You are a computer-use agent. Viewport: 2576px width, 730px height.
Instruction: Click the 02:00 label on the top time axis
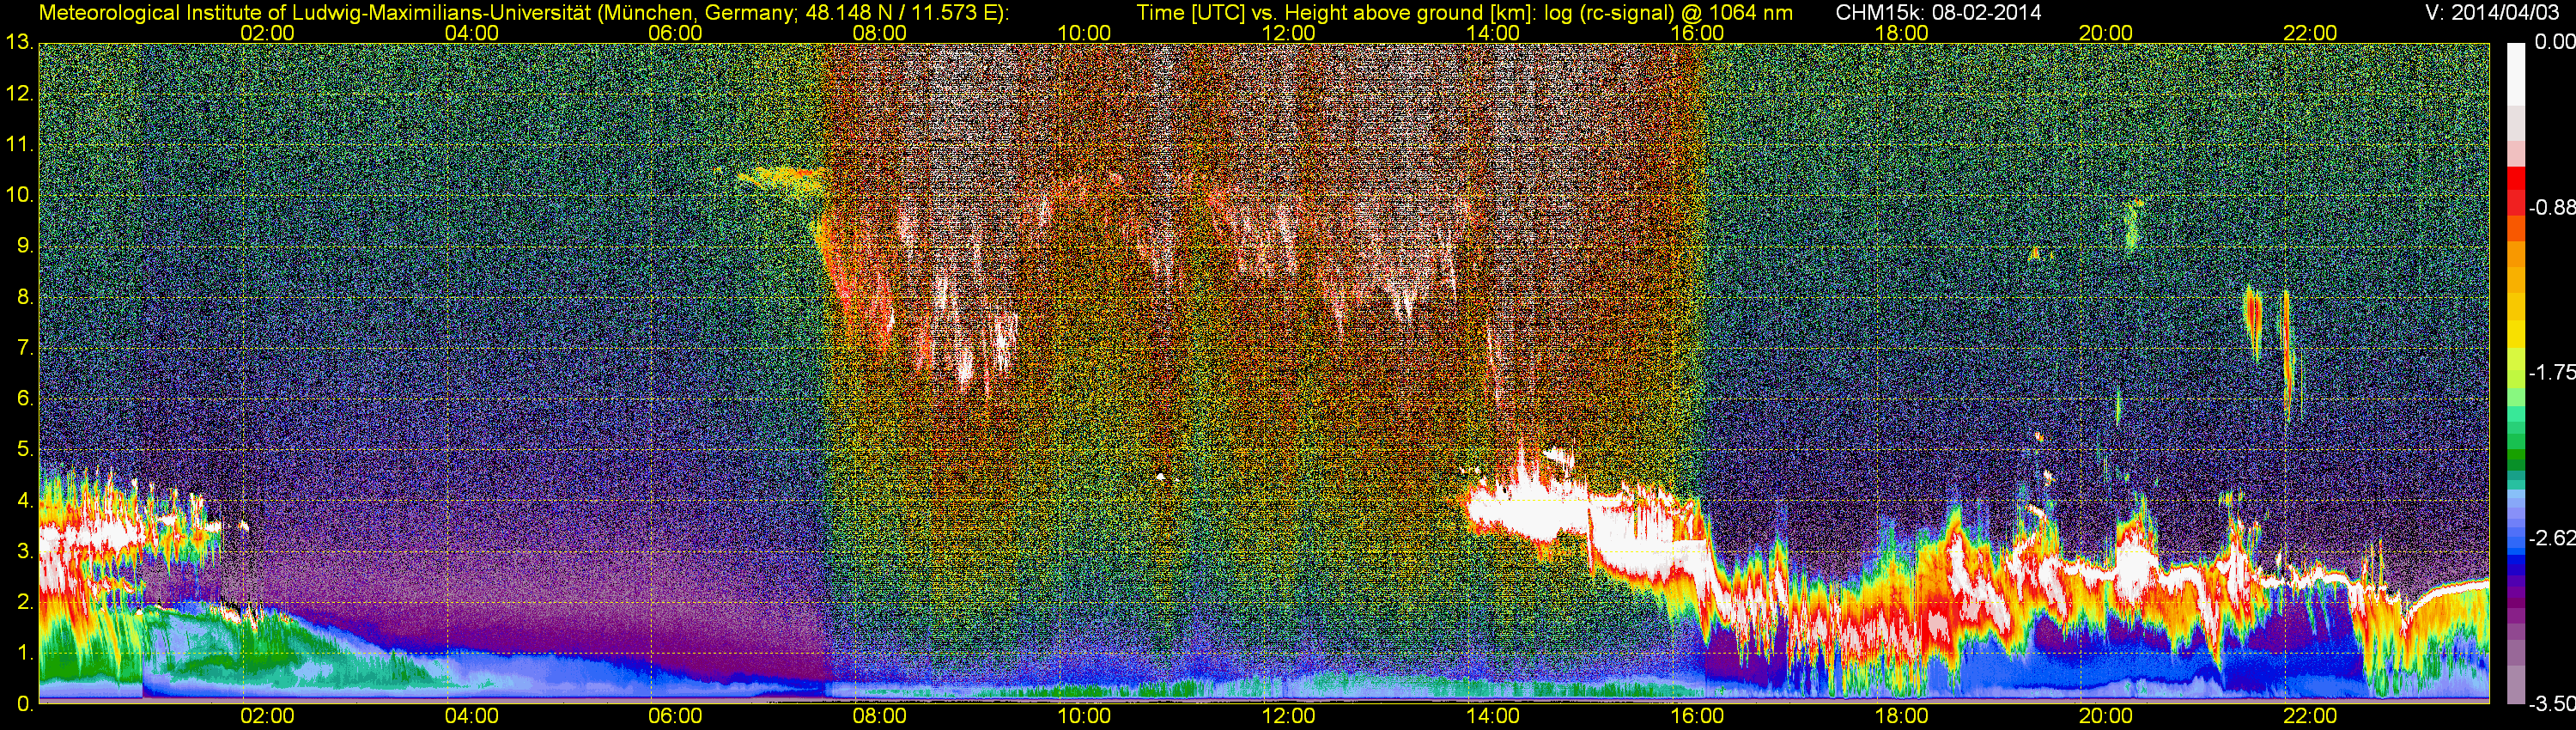[x=267, y=33]
